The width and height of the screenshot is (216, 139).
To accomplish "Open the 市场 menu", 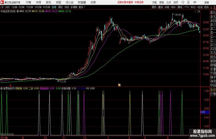I will (38, 2).
